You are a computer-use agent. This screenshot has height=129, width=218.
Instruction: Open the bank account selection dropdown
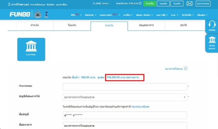125,97
